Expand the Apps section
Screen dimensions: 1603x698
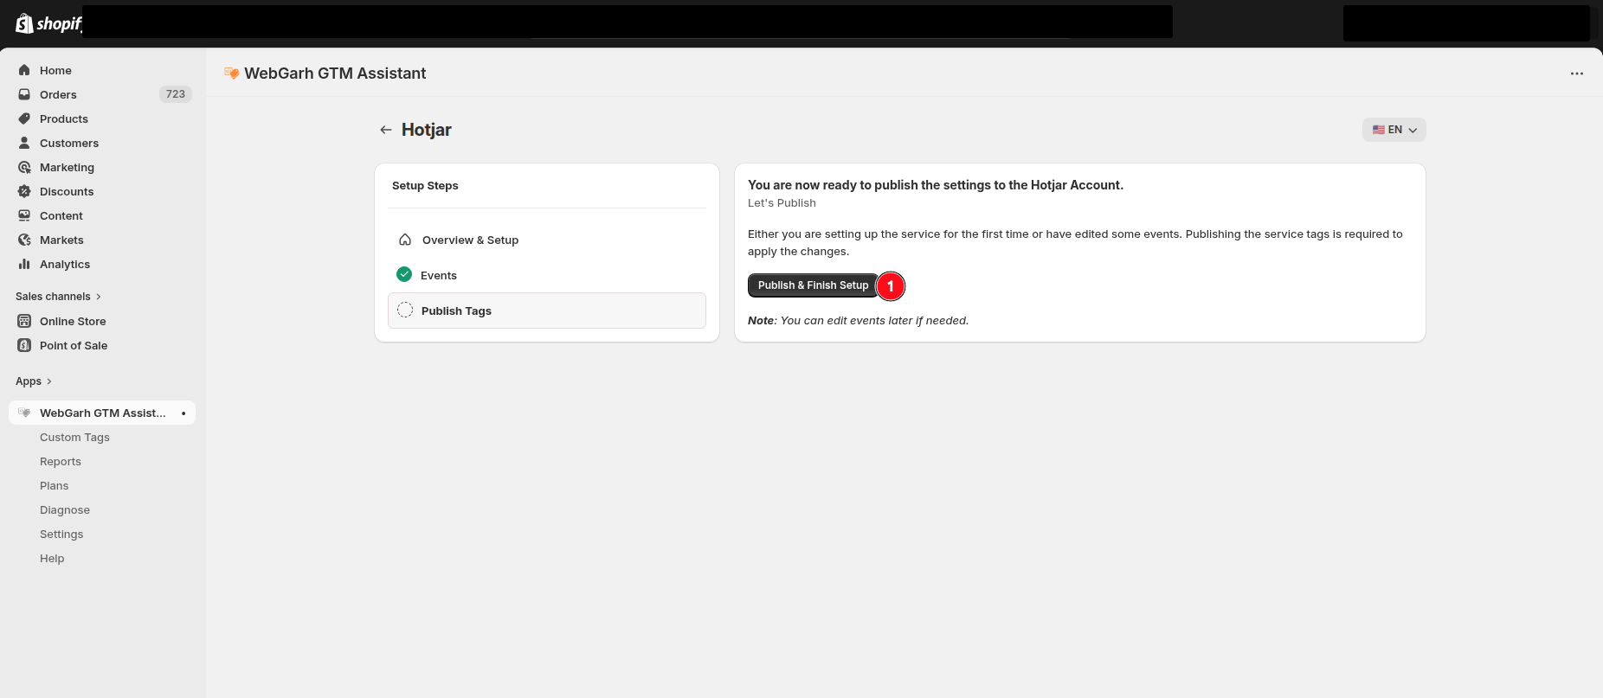point(34,381)
